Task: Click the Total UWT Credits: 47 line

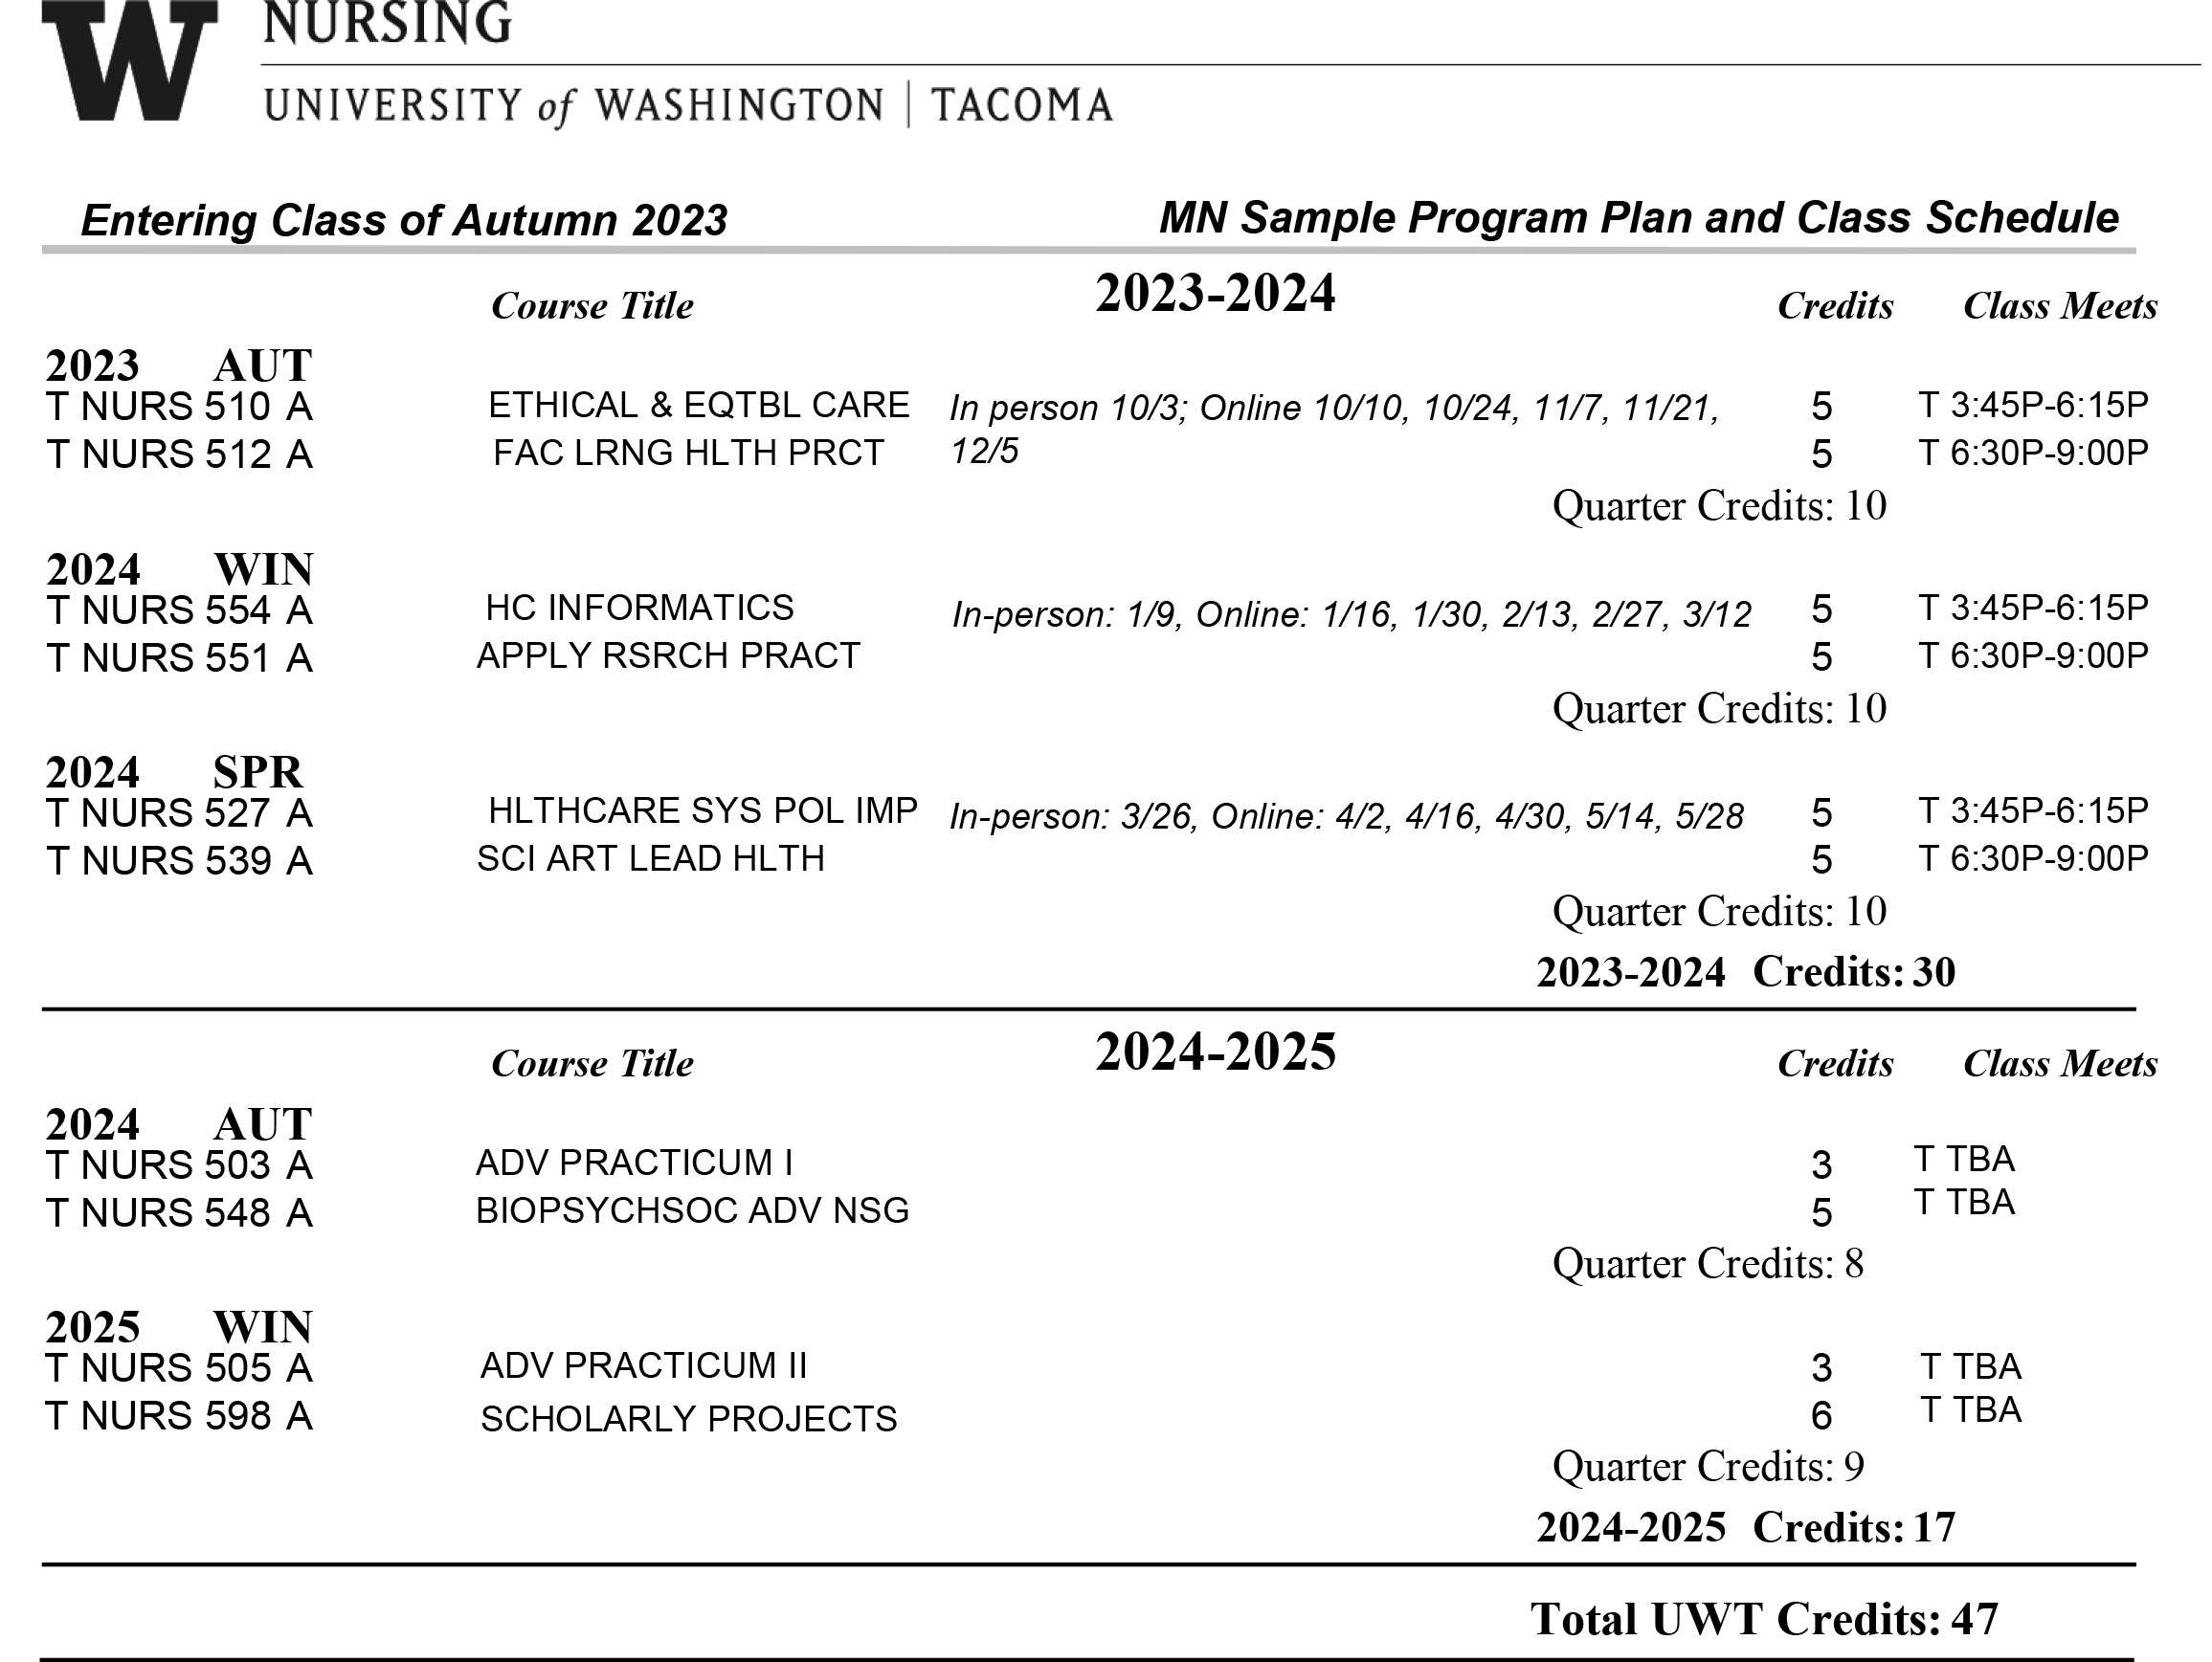Action: coord(1763,1620)
